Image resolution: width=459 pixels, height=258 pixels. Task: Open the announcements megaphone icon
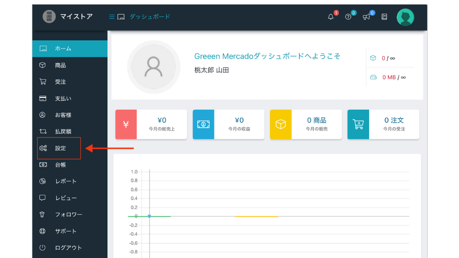click(x=367, y=17)
